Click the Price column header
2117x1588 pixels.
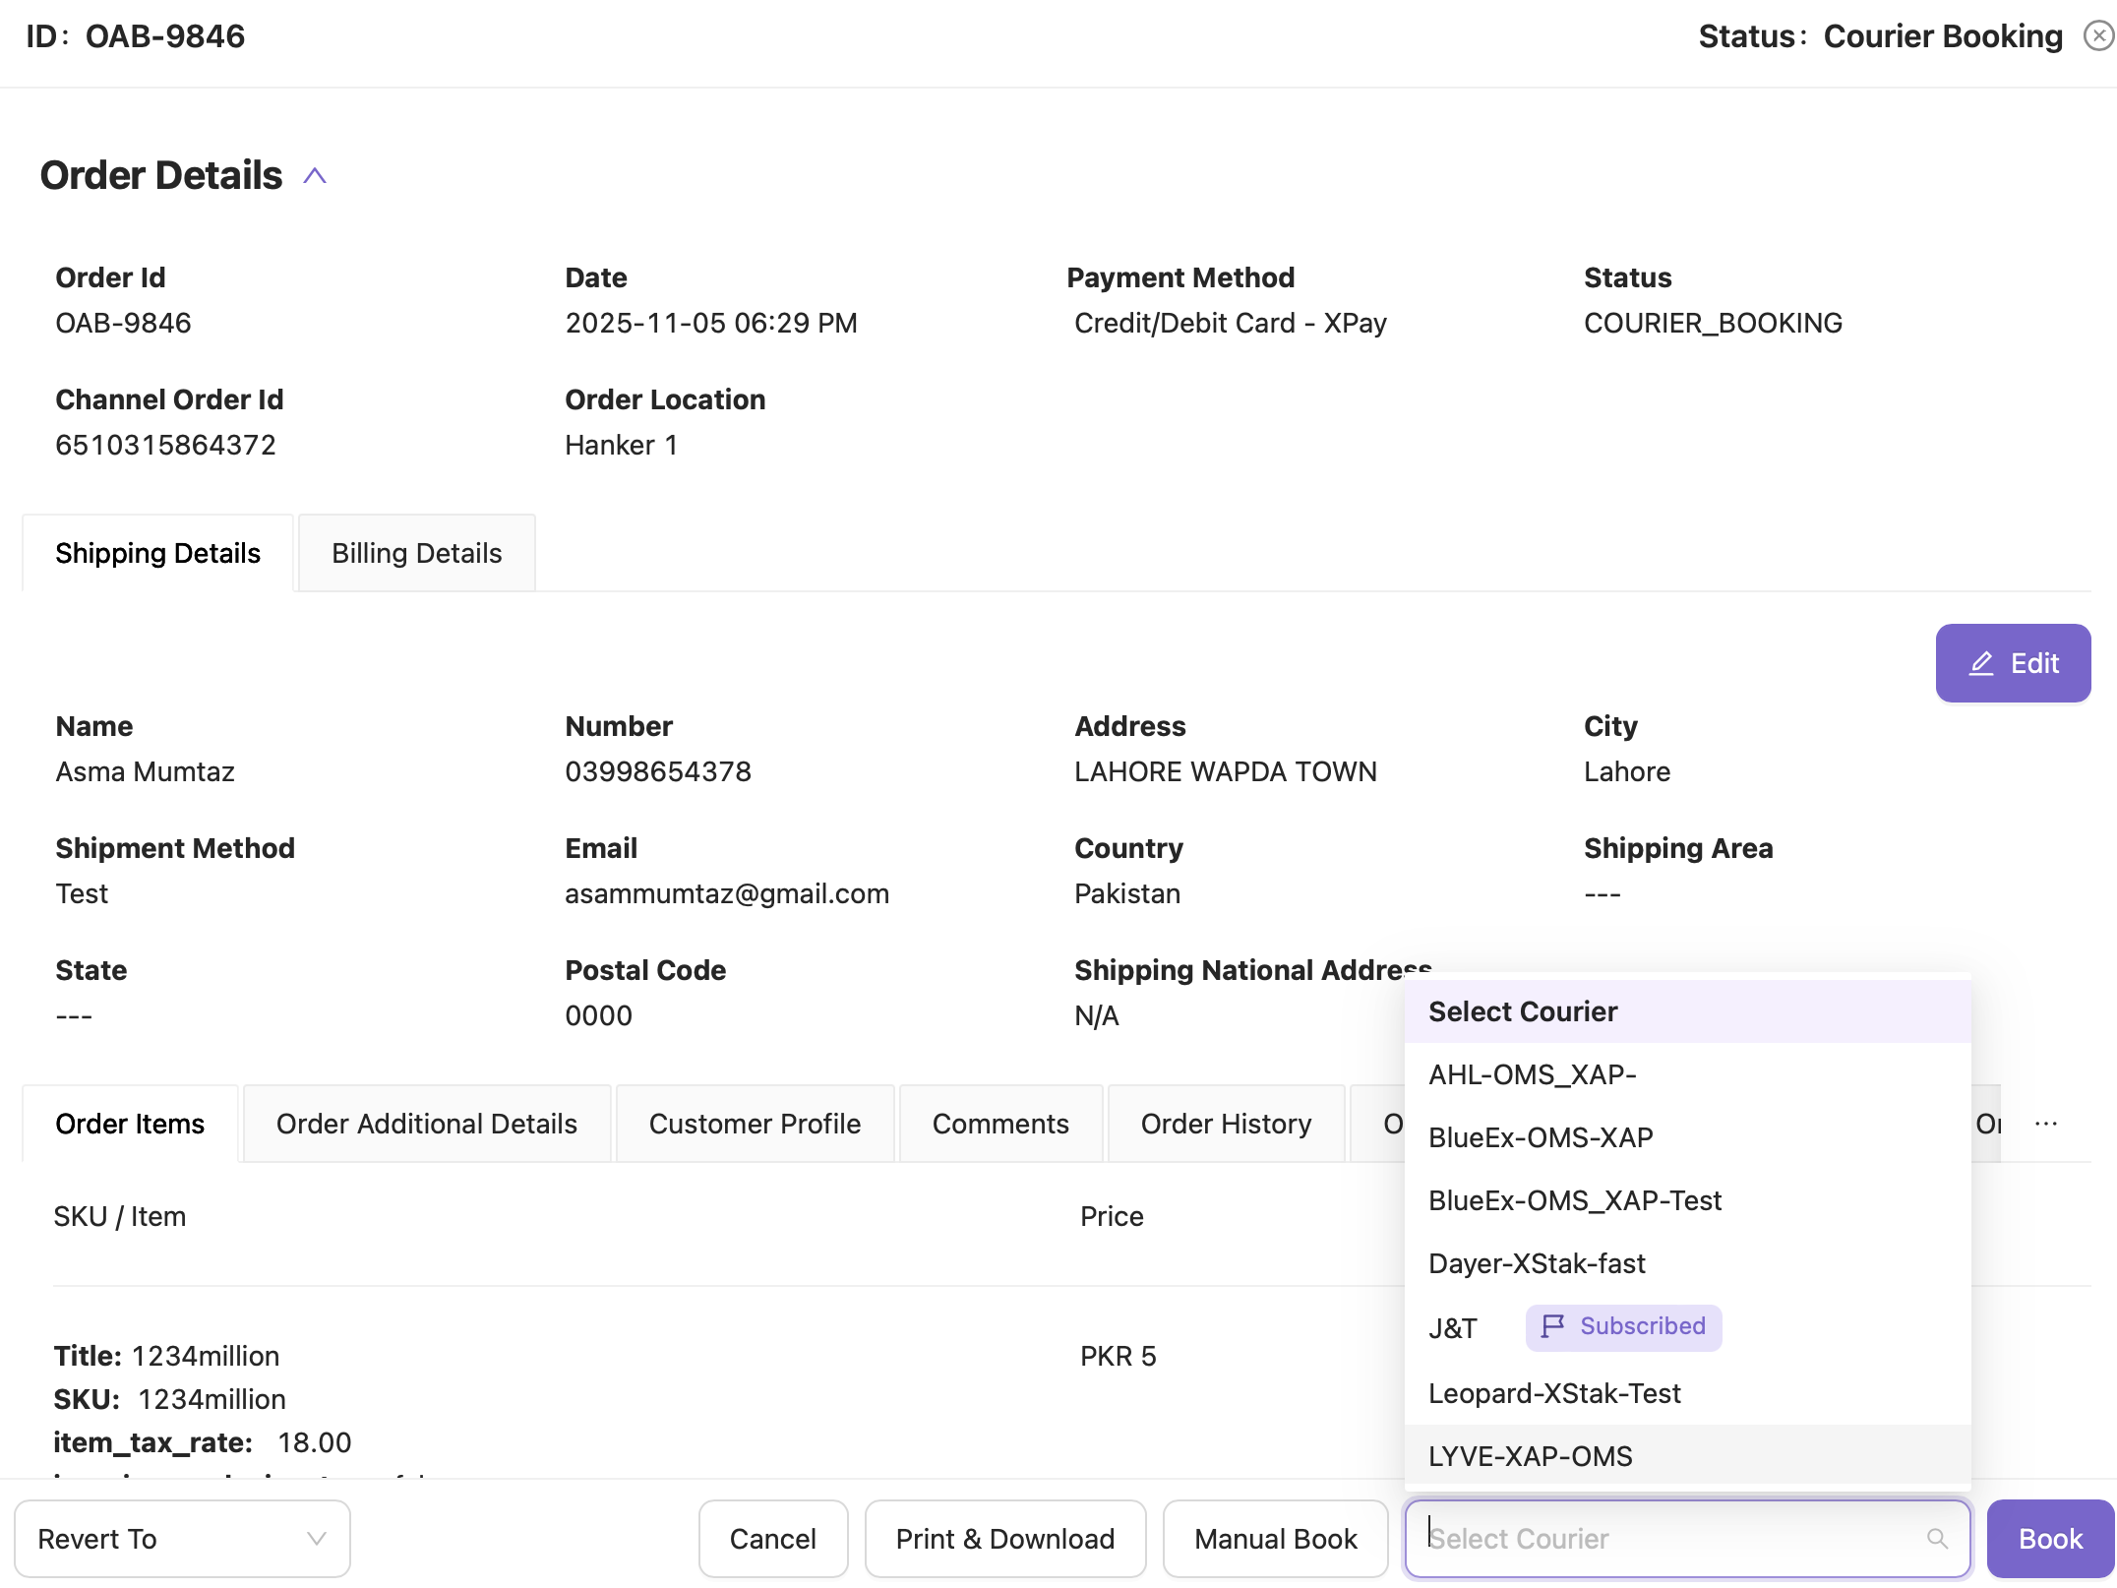pyautogui.click(x=1112, y=1216)
